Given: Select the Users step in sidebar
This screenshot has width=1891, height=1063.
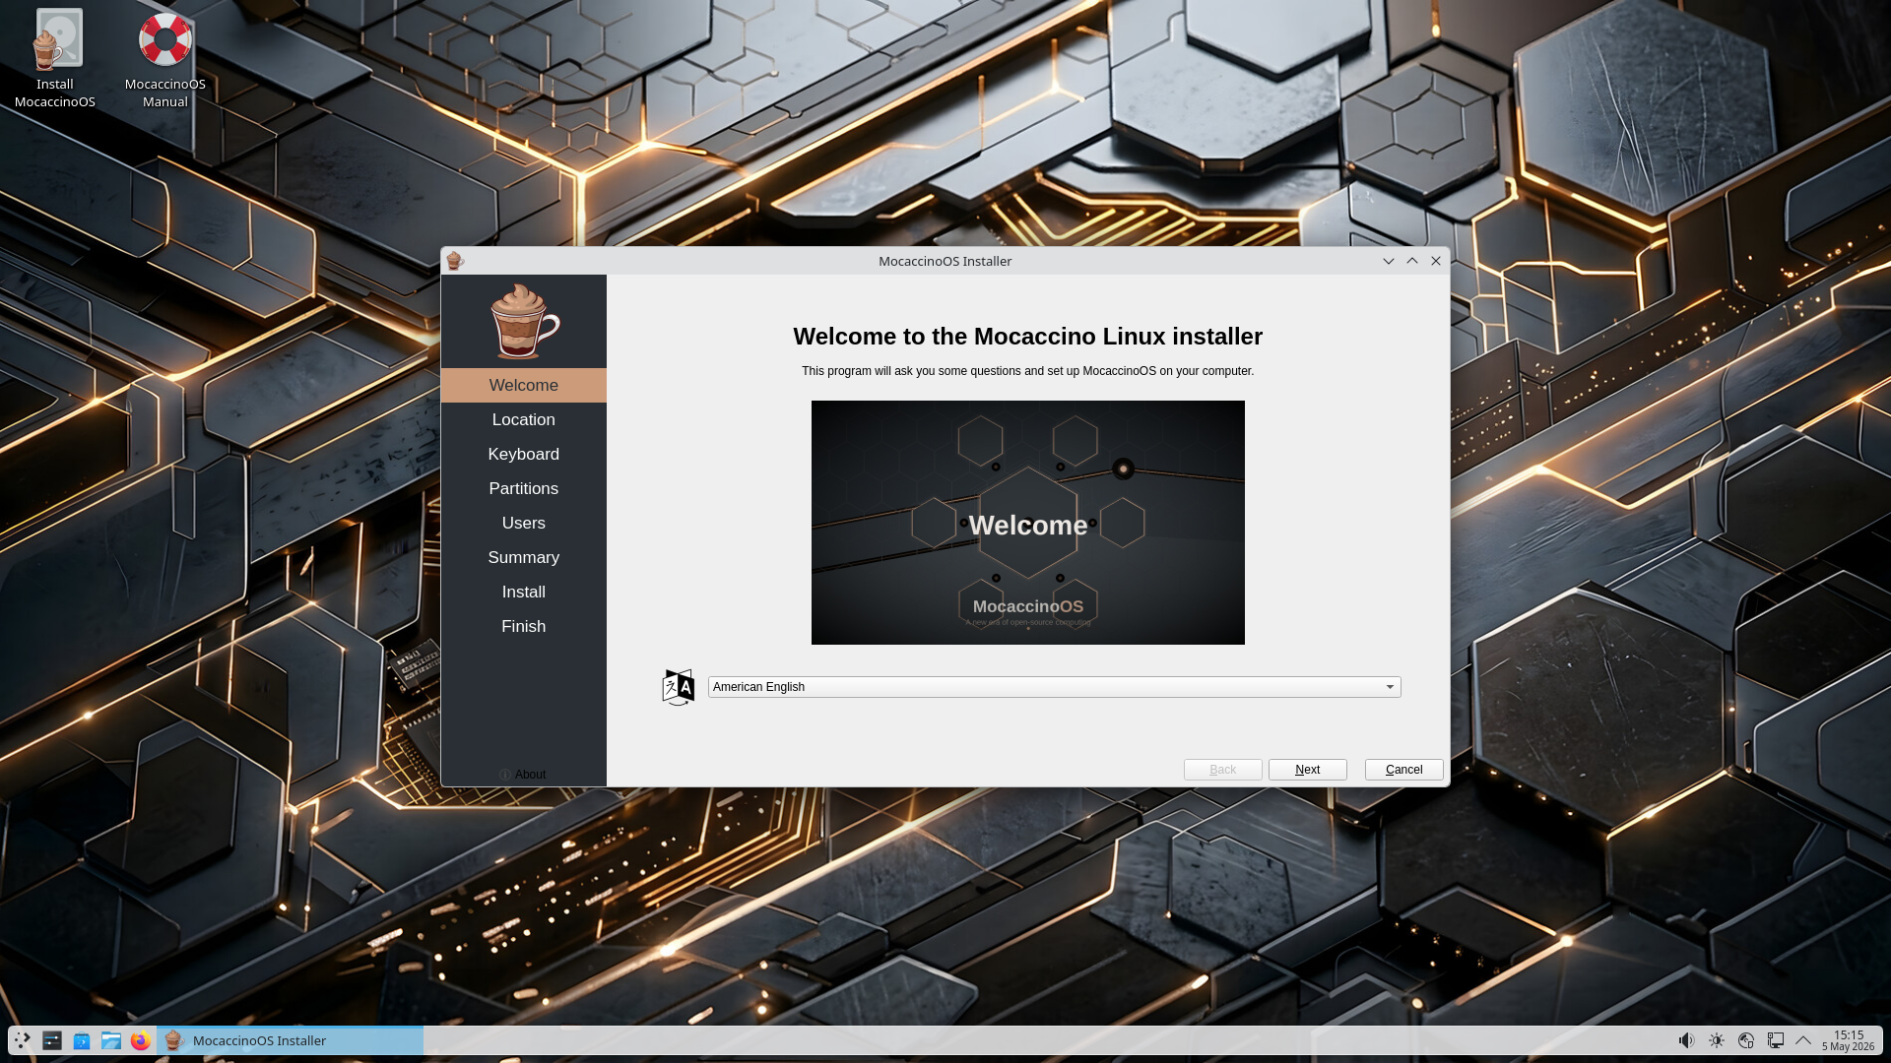Looking at the screenshot, I should coord(524,524).
